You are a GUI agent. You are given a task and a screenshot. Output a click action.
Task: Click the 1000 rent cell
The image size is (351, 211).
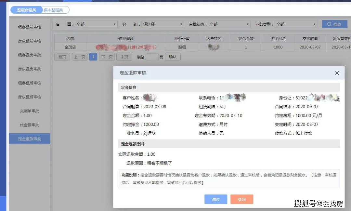click(x=278, y=47)
